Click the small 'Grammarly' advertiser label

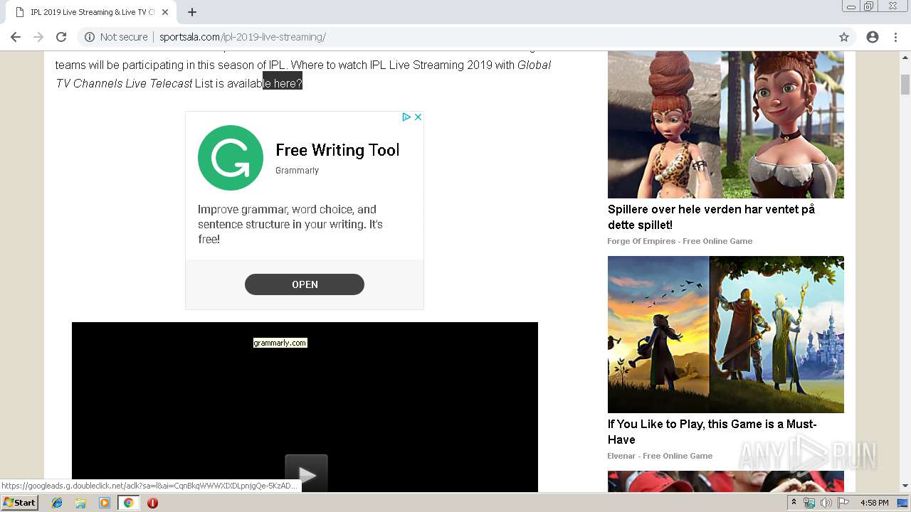tap(297, 171)
